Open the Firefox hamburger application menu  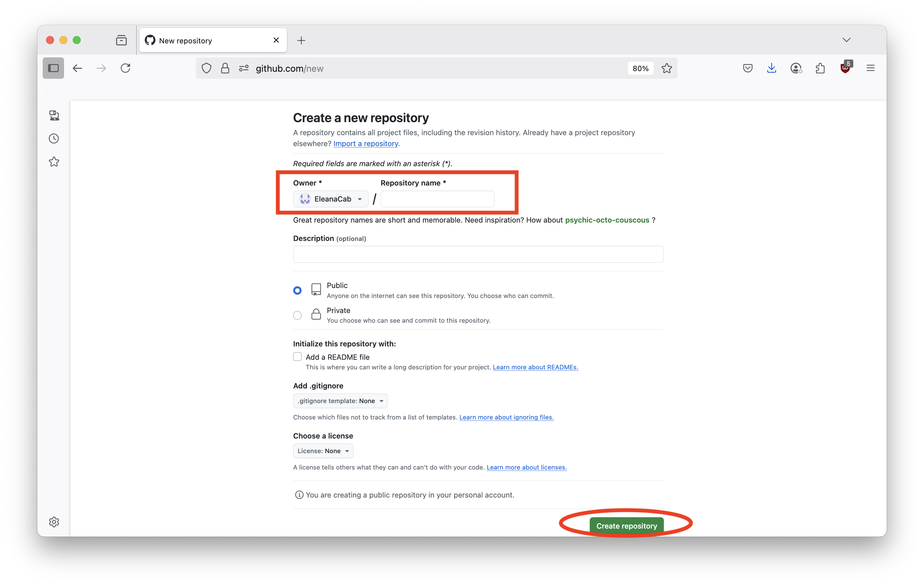tap(870, 68)
